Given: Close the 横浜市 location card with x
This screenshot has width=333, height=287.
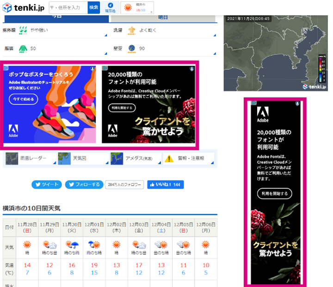Looking at the screenshot, I should click(151, 12).
